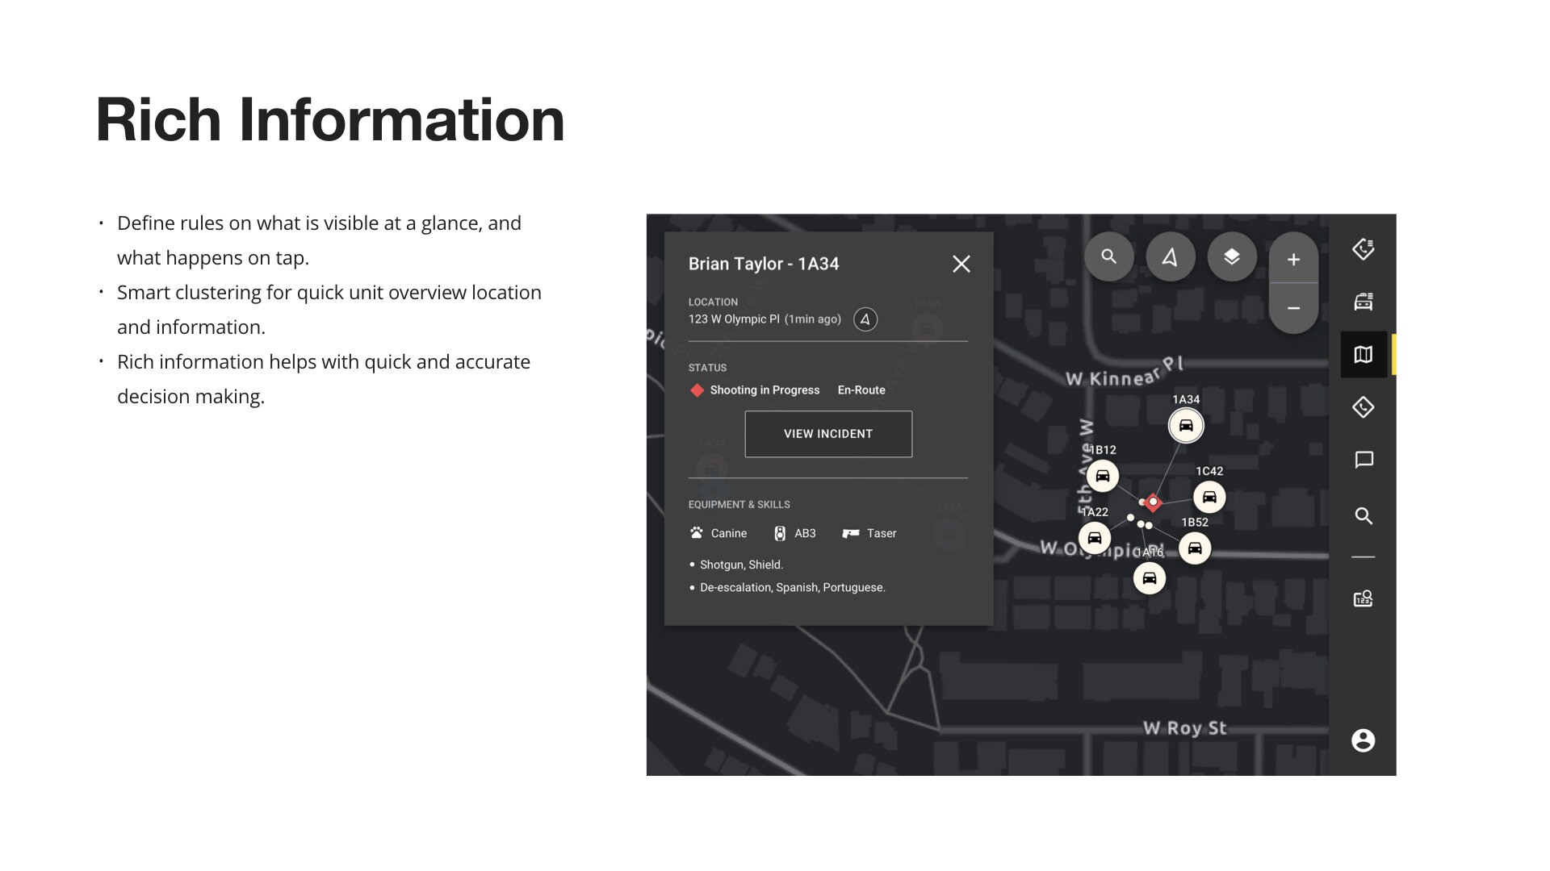The image size is (1550, 871).
Task: Open the sidebar search icon
Action: point(1364,516)
